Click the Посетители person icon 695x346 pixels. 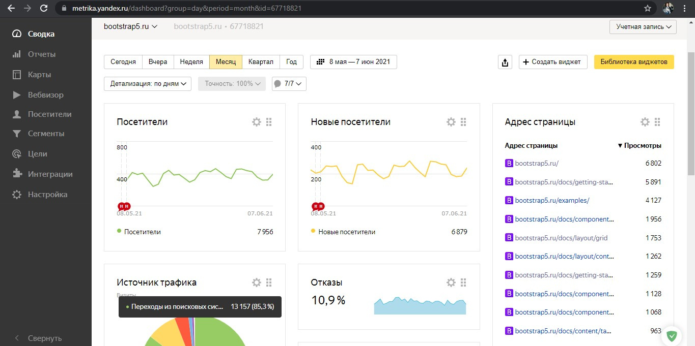(17, 114)
